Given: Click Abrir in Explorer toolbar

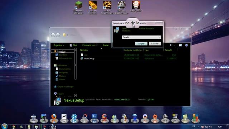Looking at the screenshot, I should pyautogui.click(x=74, y=45).
